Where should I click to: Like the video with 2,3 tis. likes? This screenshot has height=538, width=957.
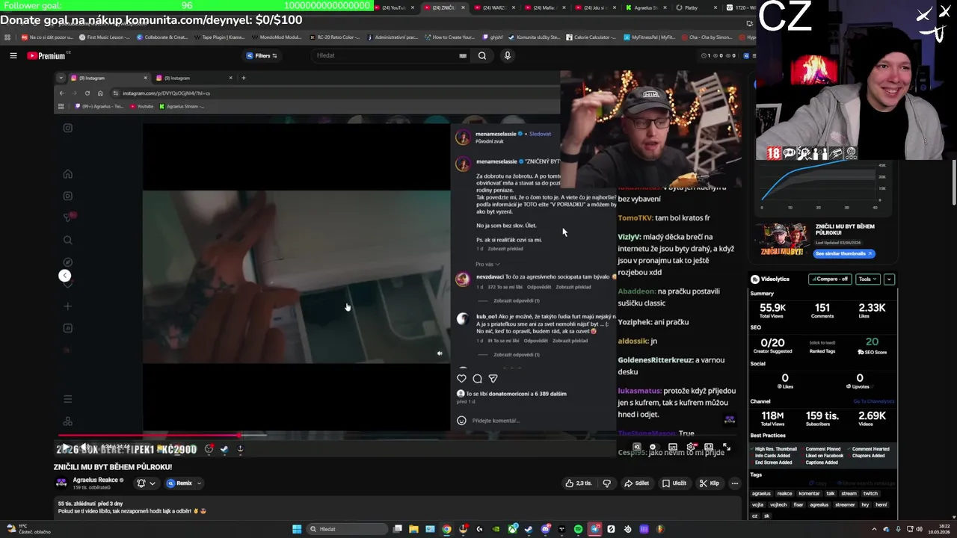580,483
